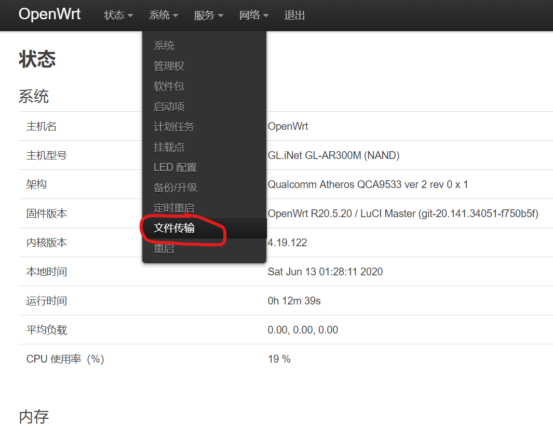Select the 内核版本 row label
Viewport: 553px width, 426px height.
(47, 243)
